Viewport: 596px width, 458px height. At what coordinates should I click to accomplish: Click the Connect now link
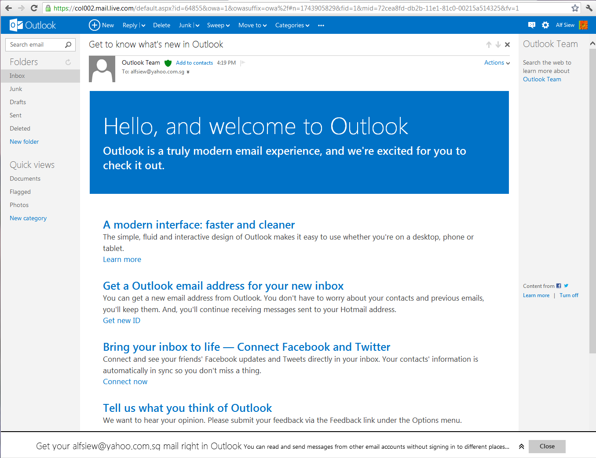click(x=125, y=382)
